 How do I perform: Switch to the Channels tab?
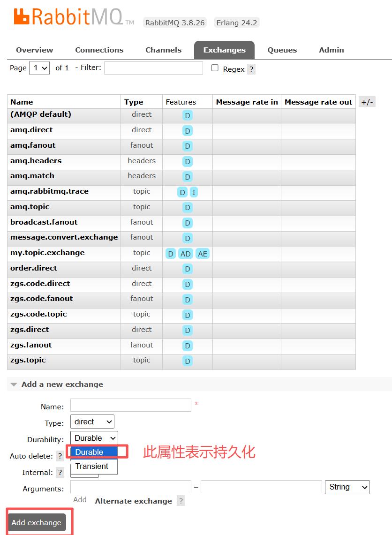164,50
